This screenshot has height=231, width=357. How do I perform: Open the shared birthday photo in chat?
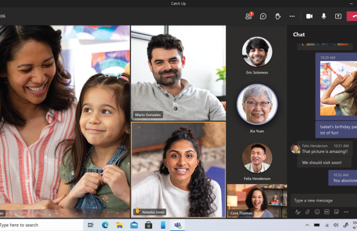[x=338, y=89]
